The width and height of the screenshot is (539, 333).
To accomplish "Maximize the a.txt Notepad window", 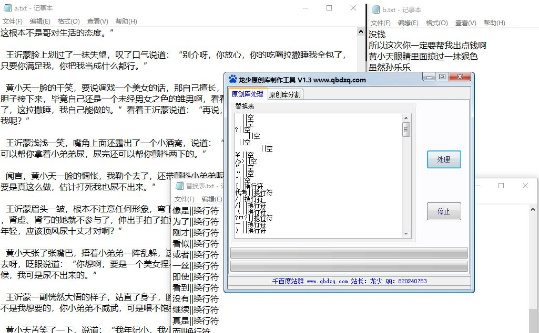I will click(329, 8).
